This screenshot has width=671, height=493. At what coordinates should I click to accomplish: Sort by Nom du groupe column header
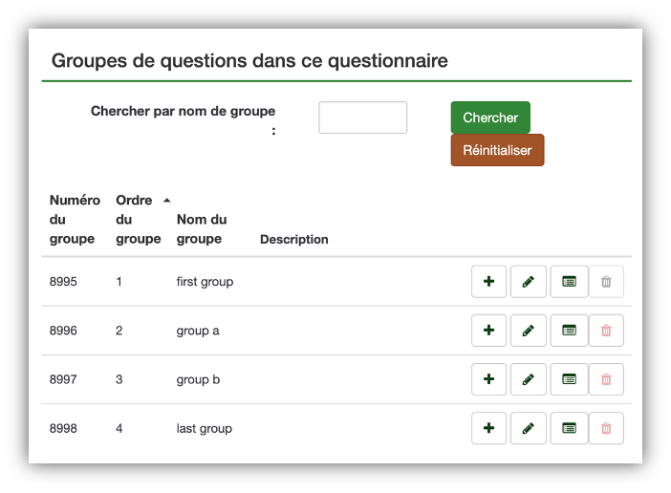pos(202,229)
